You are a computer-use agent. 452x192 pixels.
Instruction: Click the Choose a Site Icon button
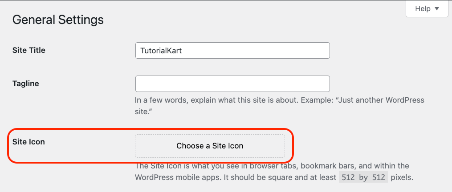(x=210, y=146)
